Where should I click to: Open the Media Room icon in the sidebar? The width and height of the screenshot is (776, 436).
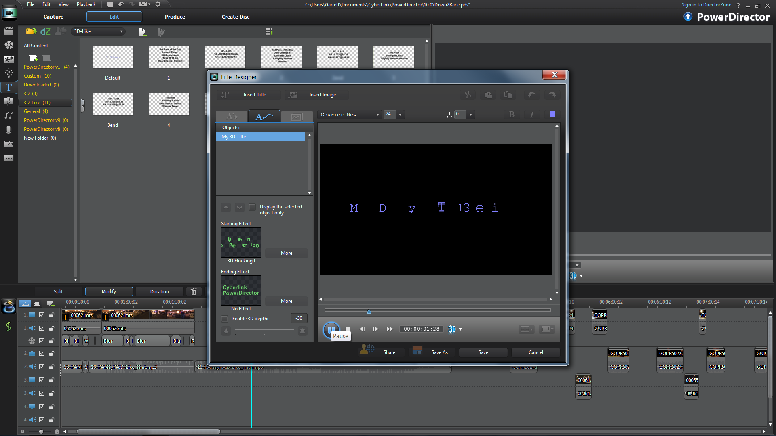coord(8,31)
